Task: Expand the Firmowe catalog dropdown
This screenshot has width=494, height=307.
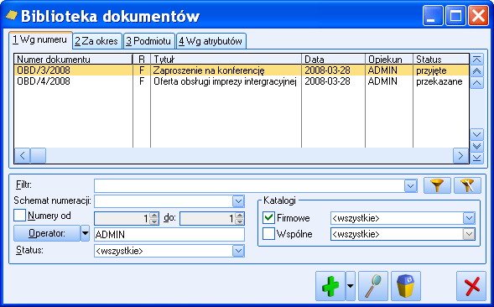Action: [x=469, y=218]
